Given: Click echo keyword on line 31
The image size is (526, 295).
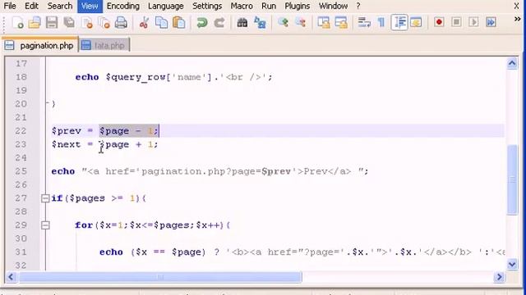Looking at the screenshot, I should [x=111, y=252].
